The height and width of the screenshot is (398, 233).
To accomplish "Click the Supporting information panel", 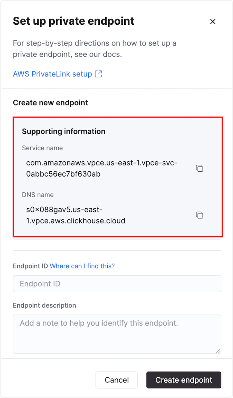I will [x=117, y=177].
